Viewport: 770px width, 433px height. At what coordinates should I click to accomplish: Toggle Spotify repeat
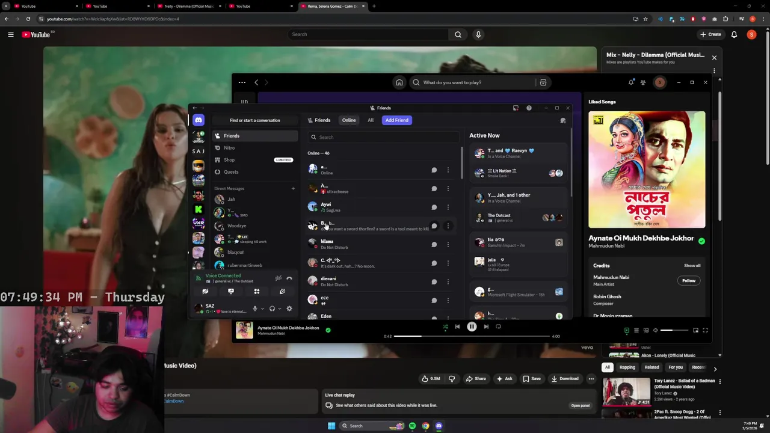point(498,327)
